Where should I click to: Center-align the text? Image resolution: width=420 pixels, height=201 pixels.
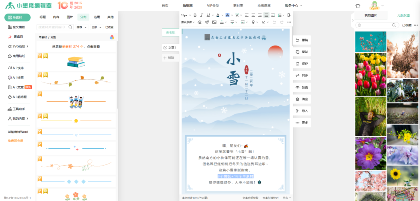tap(253, 15)
